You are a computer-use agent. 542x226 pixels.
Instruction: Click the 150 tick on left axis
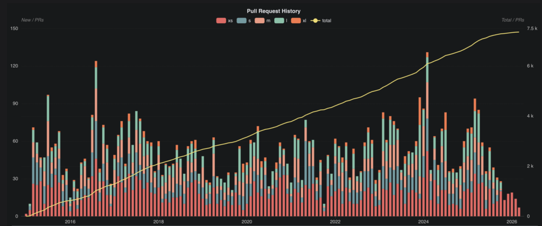click(15, 29)
